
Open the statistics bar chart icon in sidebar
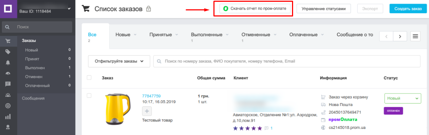pos(8,117)
